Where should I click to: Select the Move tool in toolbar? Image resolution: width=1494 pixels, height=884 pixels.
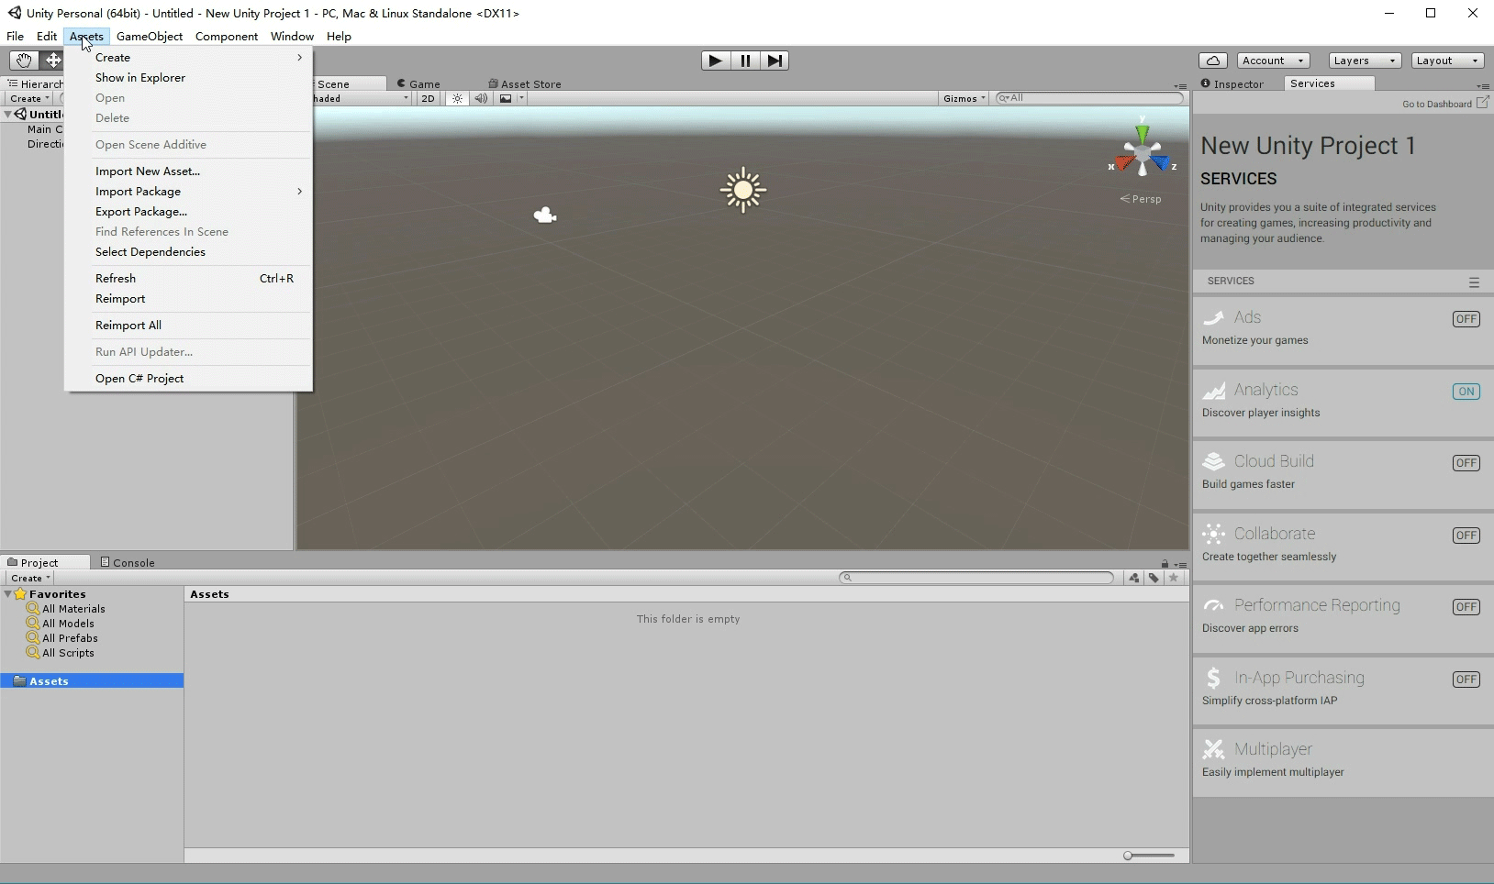tap(52, 61)
